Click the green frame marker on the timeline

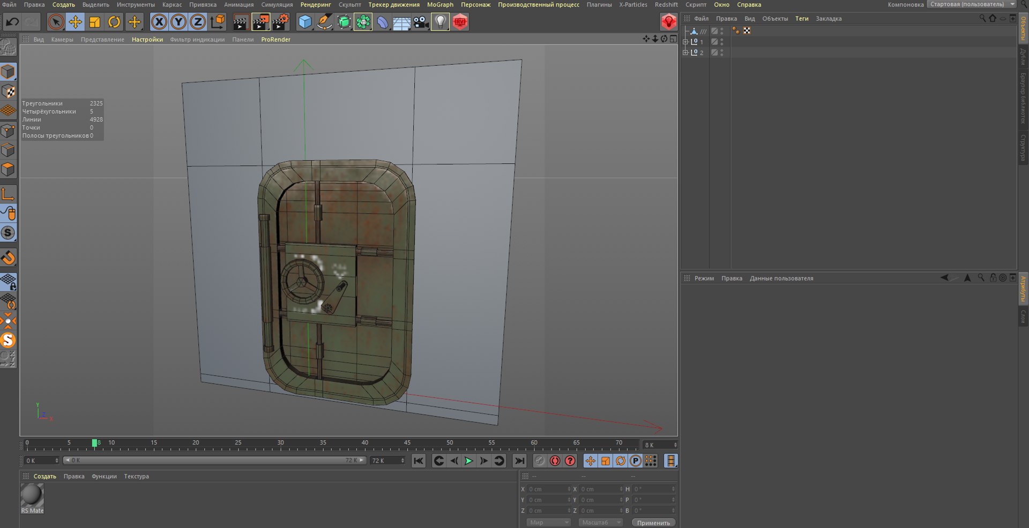click(x=94, y=443)
